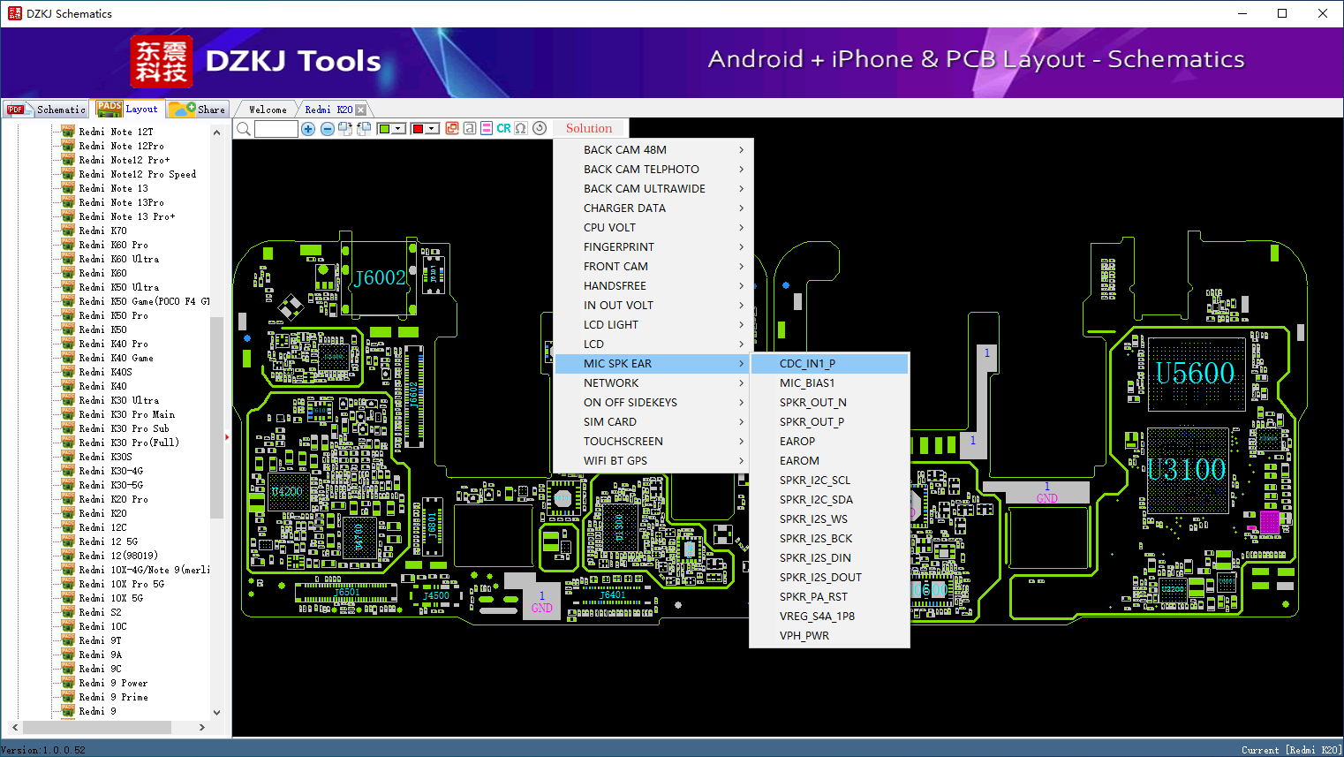Select Redmi K20 Pro in the tree

click(113, 499)
